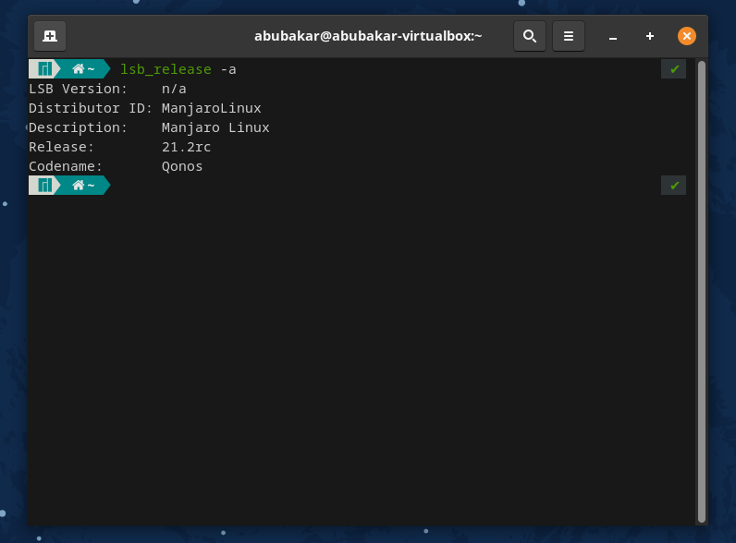Open the terminal search tool

coord(530,36)
